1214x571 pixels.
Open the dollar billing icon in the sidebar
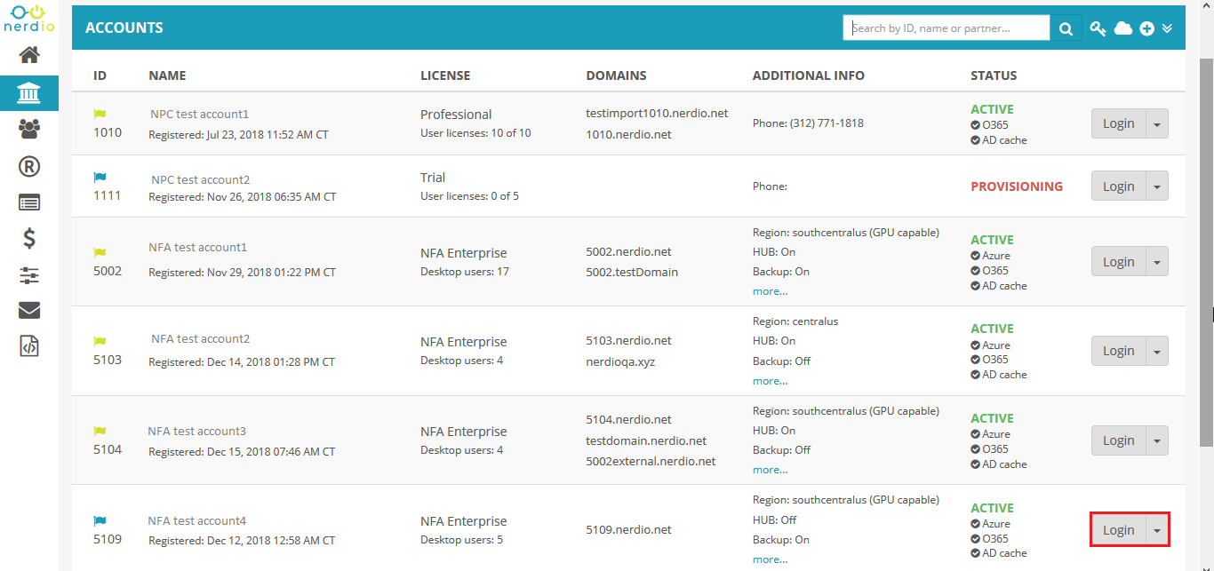[29, 238]
